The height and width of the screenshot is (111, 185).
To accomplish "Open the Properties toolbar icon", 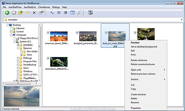I will pyautogui.click(x=41, y=13).
